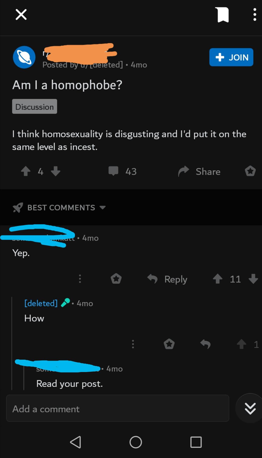Viewport: 262px width, 458px height.
Task: Upvote the post with 4 points
Action: click(x=26, y=171)
